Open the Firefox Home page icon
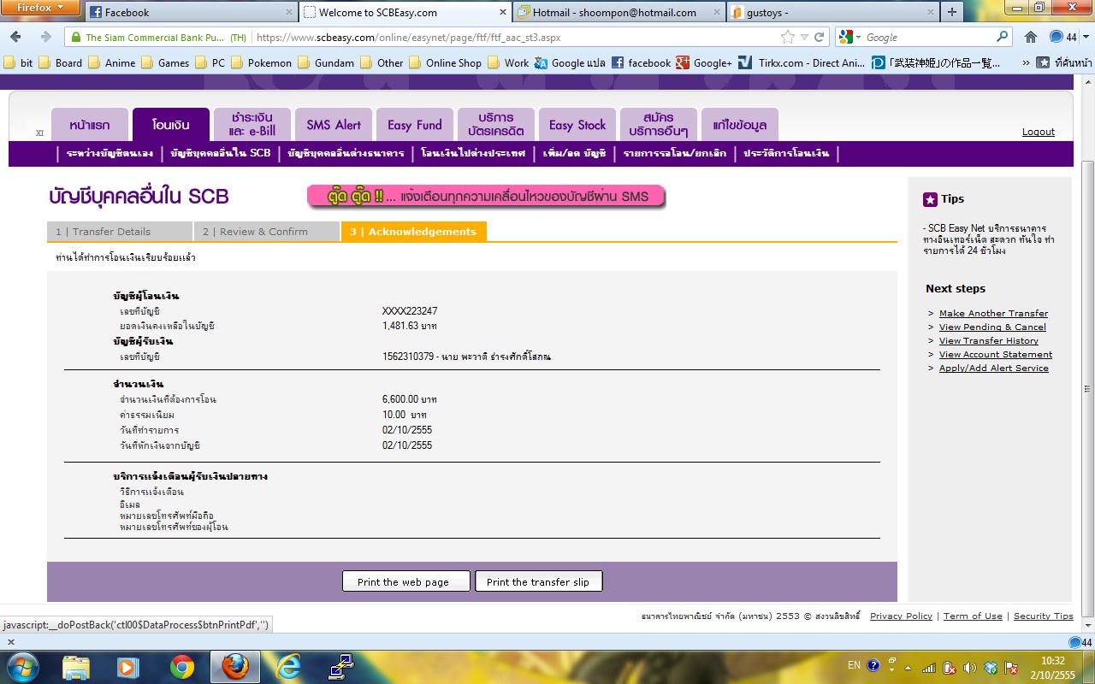 pyautogui.click(x=1031, y=37)
